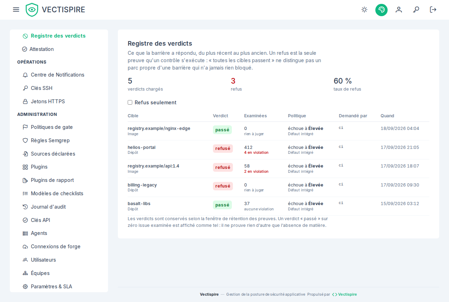Click the basalt-libs target
Viewport: 449px width, 302px height.
click(x=139, y=204)
